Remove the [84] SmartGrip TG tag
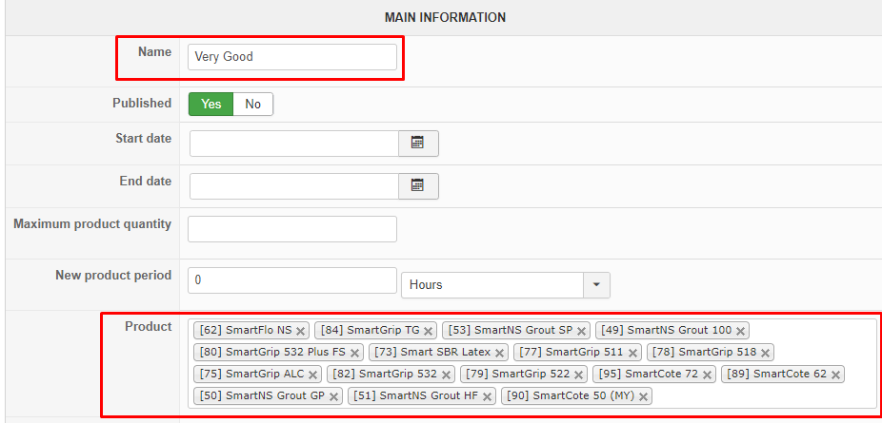 [x=428, y=331]
